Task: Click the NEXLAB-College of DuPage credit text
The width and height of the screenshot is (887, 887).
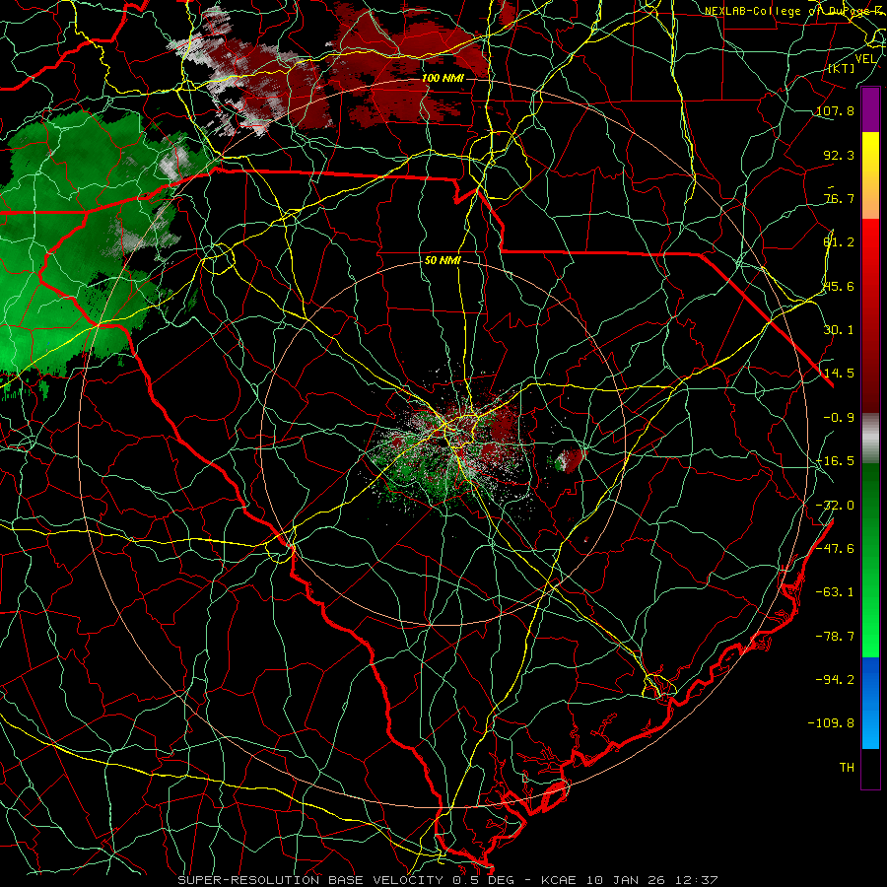Action: tap(795, 11)
